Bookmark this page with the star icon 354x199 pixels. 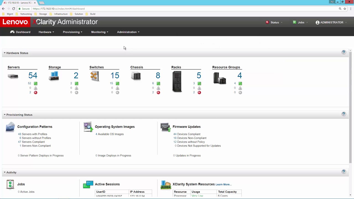tap(345, 9)
